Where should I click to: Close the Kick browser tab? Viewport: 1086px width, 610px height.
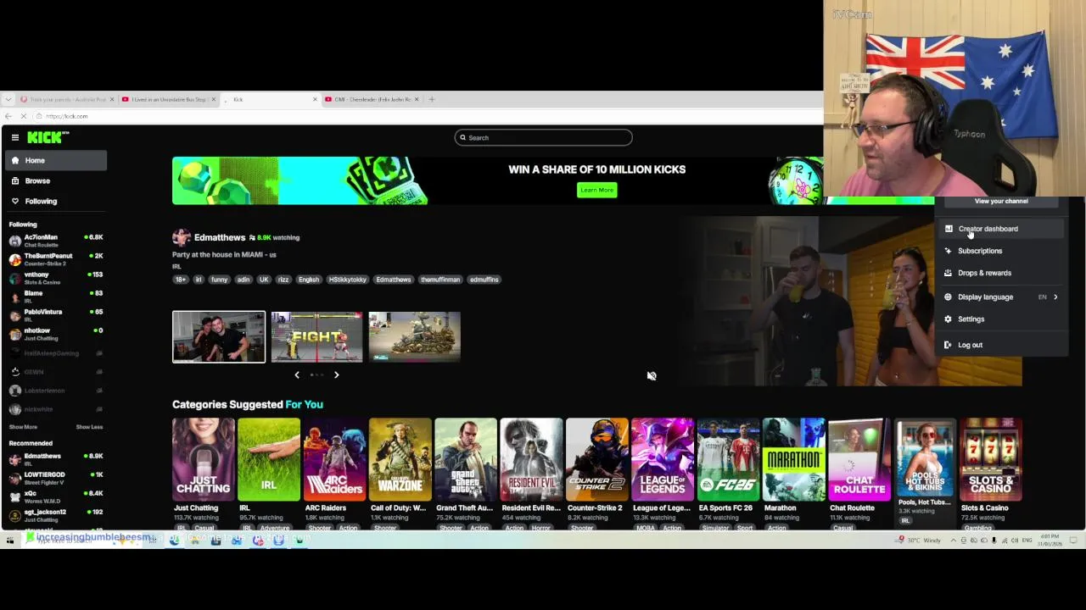pos(315,99)
